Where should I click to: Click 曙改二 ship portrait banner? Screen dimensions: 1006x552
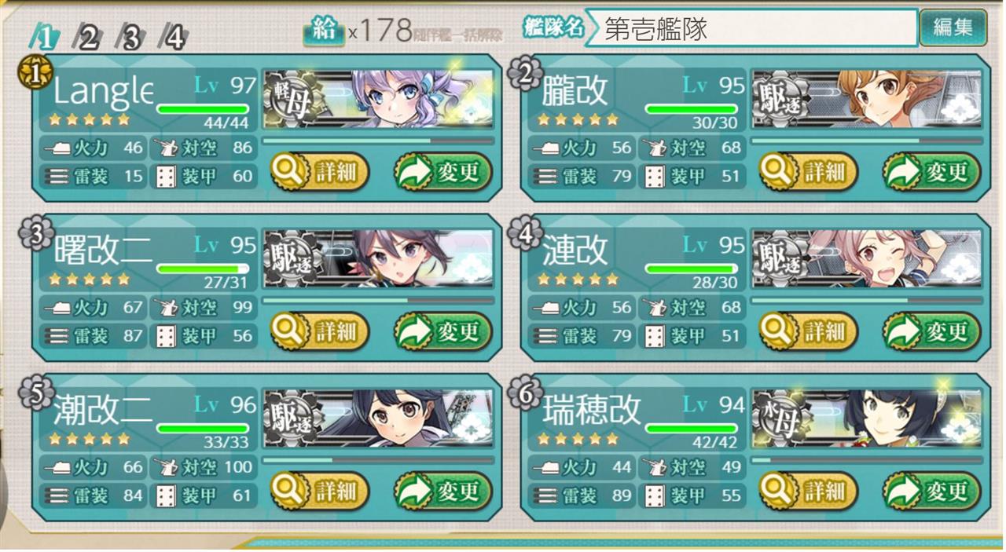tap(378, 258)
